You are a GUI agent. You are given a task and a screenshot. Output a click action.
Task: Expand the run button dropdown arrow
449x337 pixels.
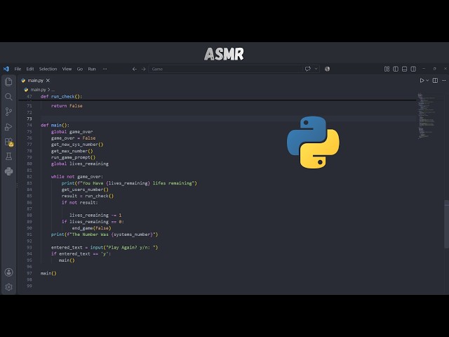(427, 81)
